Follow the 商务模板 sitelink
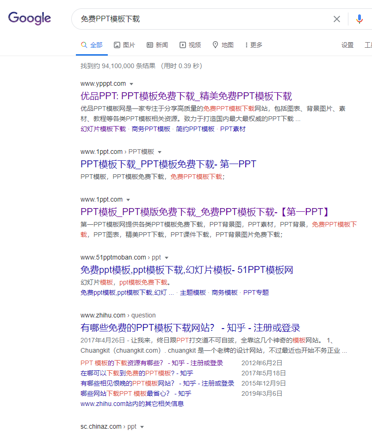Image resolution: width=372 pixels, height=431 pixels. coord(224,292)
